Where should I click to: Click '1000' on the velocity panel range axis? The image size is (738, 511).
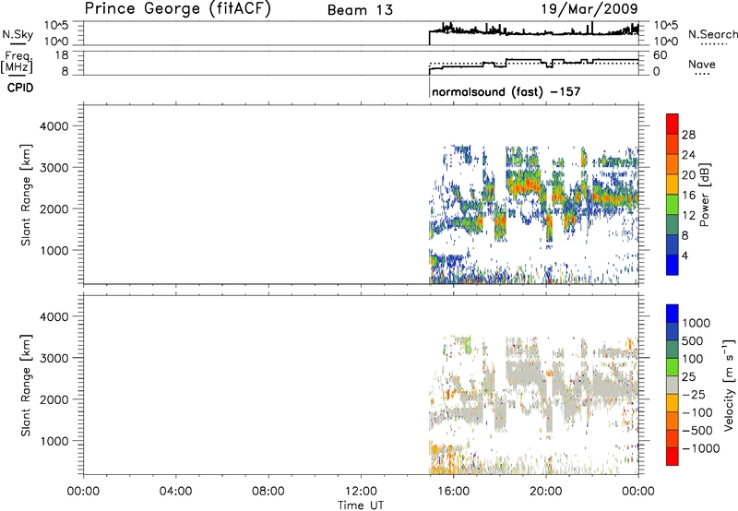pyautogui.click(x=54, y=441)
